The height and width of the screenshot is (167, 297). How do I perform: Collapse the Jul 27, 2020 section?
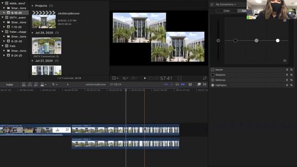[x=32, y=61]
